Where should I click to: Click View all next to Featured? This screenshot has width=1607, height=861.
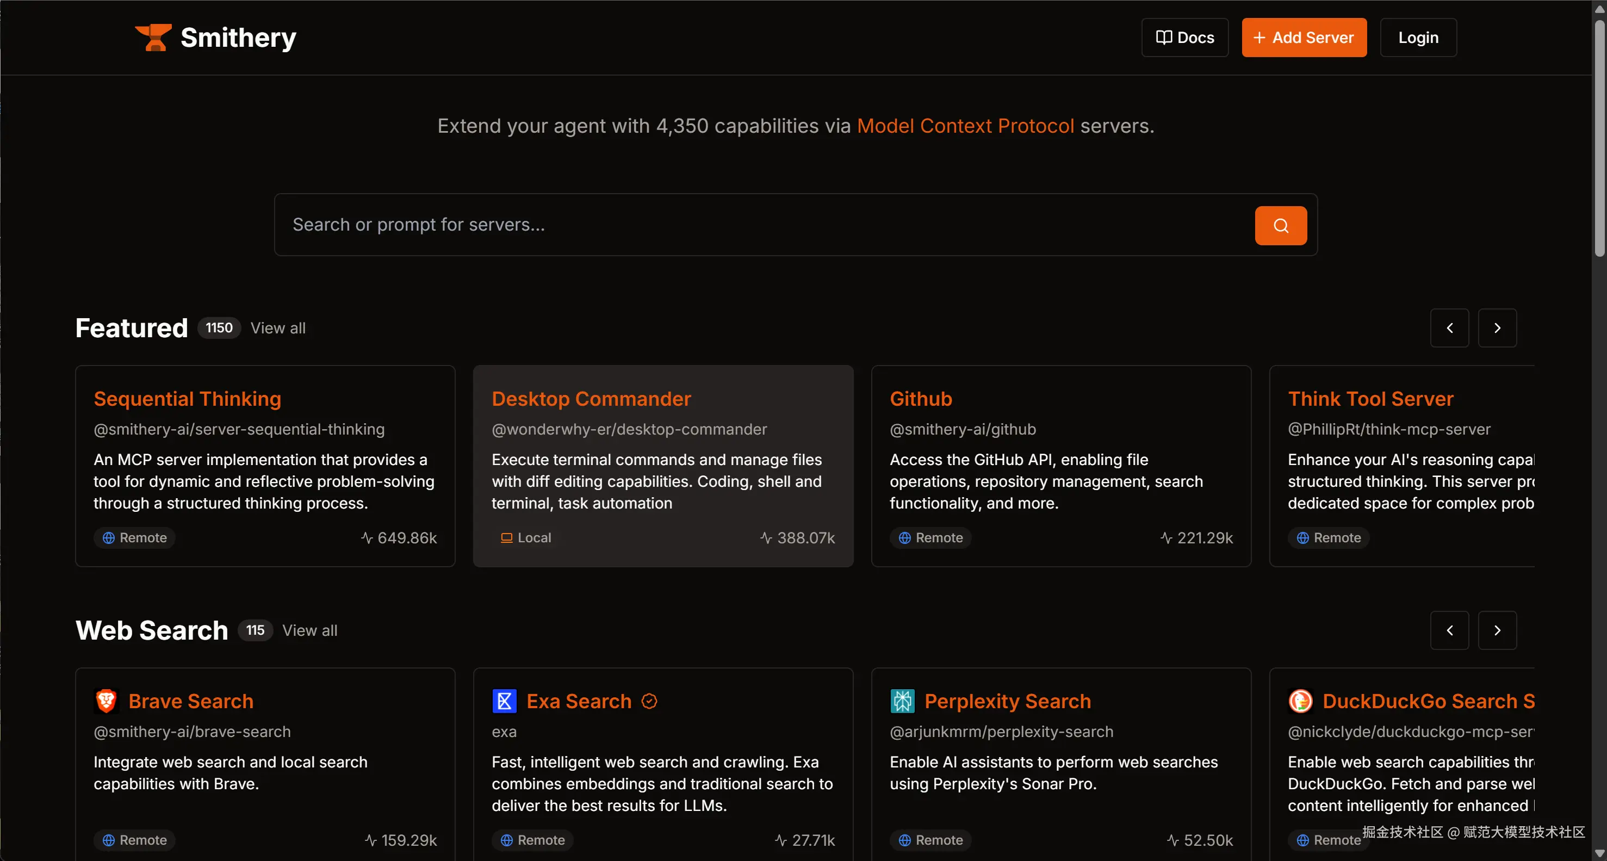[277, 327]
